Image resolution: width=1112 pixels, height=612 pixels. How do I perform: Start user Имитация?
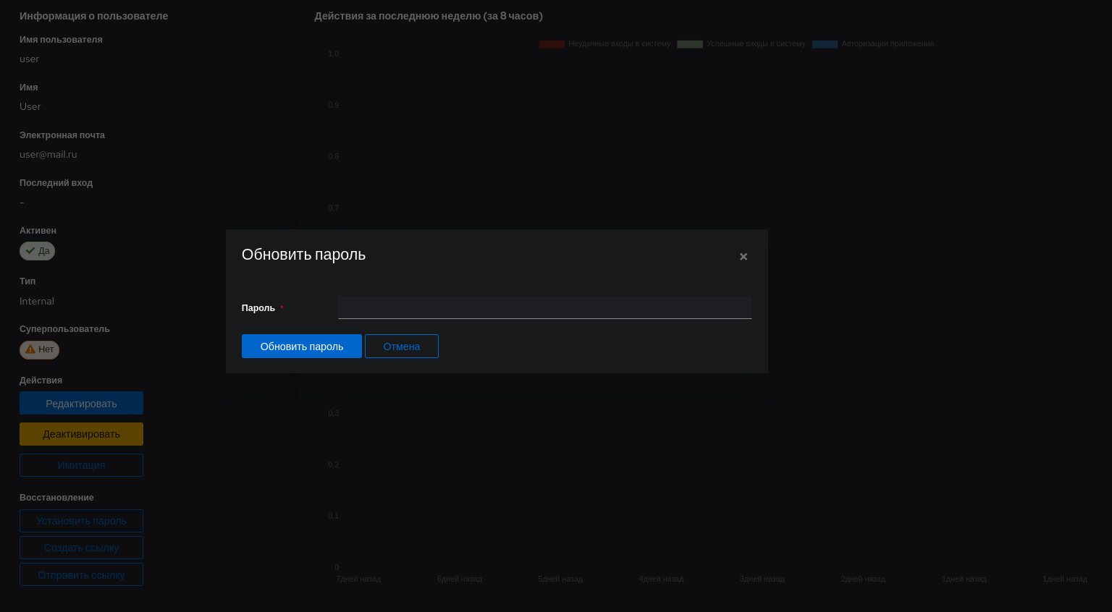click(81, 465)
